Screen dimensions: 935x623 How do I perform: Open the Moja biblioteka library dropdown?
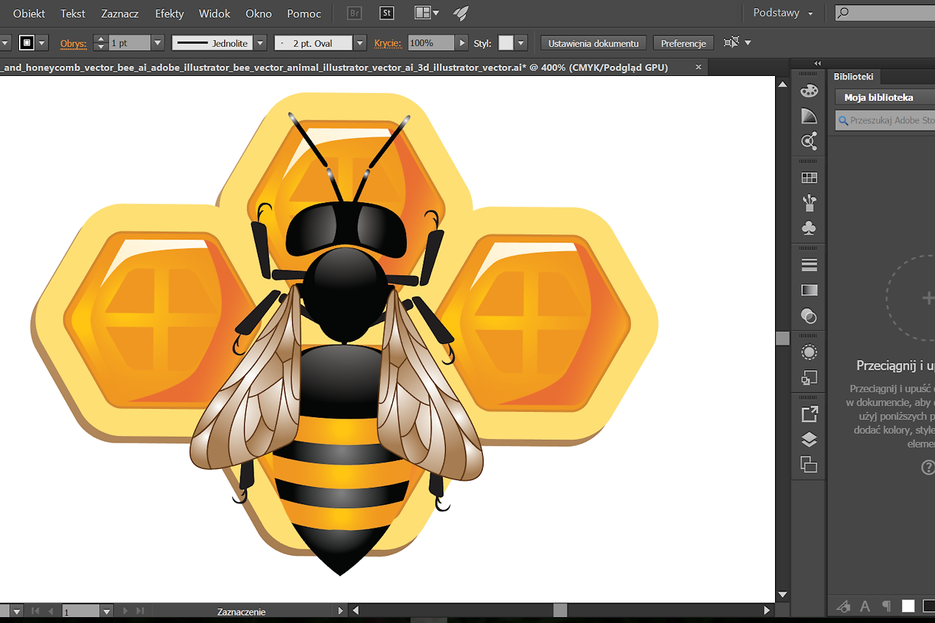tap(885, 97)
